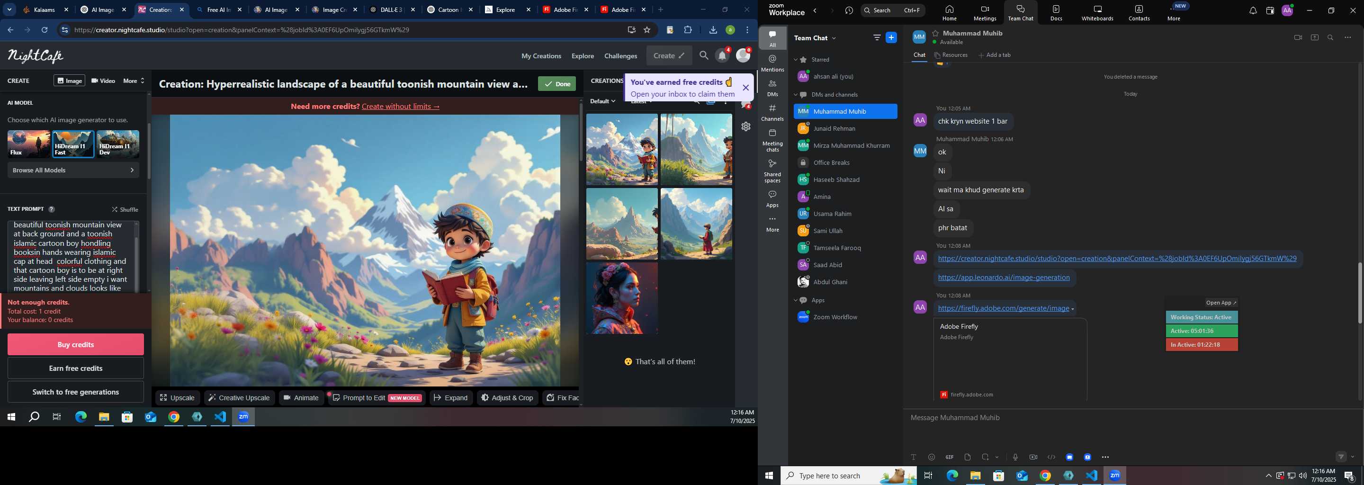Shuffle the text prompt
The width and height of the screenshot is (1364, 485).
point(126,210)
